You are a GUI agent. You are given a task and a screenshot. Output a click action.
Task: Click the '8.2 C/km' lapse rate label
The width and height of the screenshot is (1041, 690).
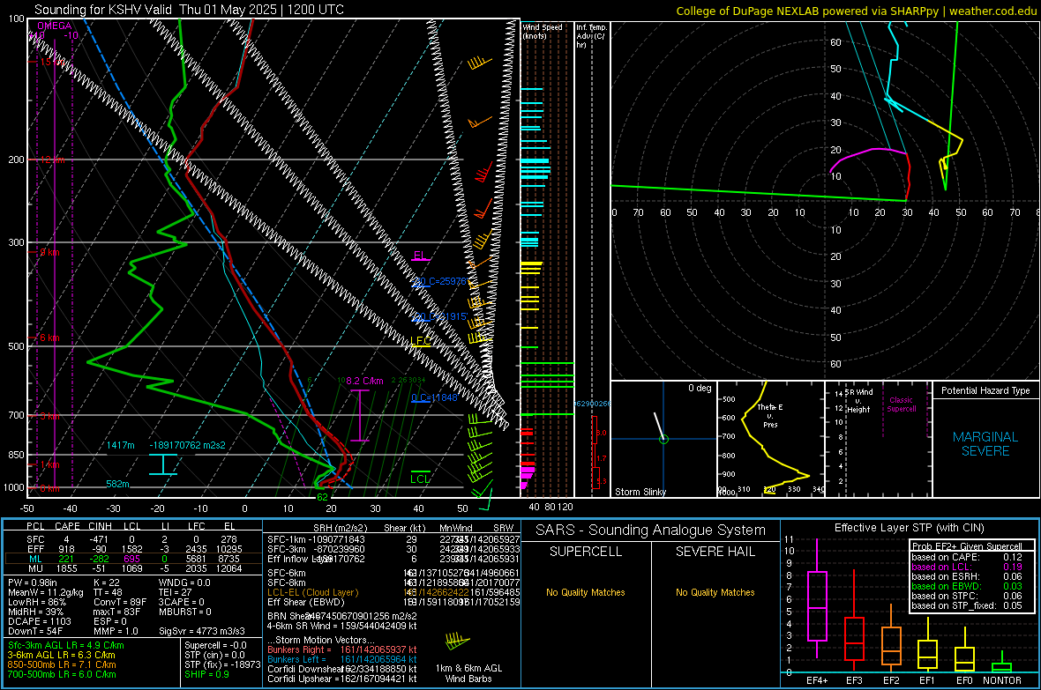[364, 381]
